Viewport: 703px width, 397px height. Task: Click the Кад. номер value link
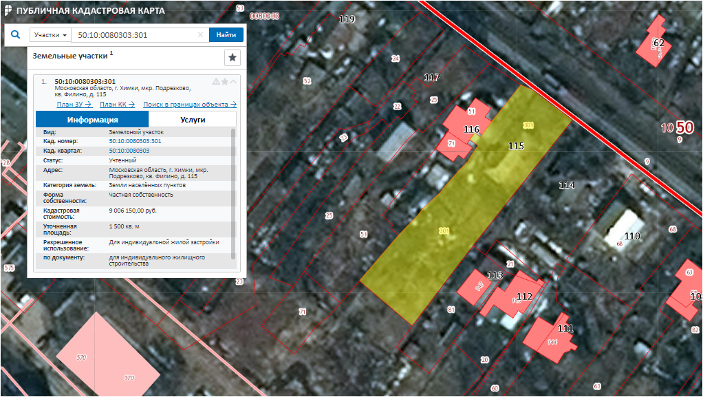tap(135, 141)
